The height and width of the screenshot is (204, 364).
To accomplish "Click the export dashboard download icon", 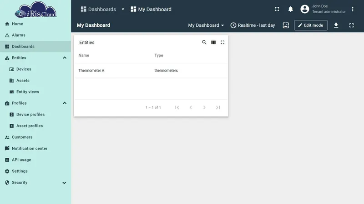I will pos(336,25).
